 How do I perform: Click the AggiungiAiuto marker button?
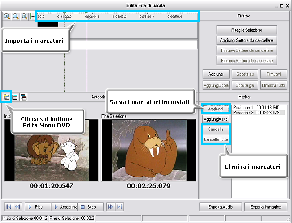coord(216,119)
